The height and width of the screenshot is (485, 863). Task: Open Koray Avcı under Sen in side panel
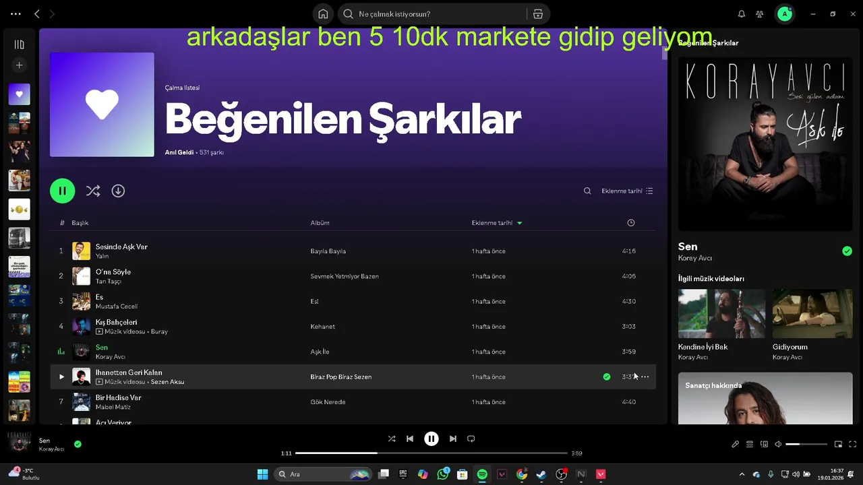[x=695, y=258]
